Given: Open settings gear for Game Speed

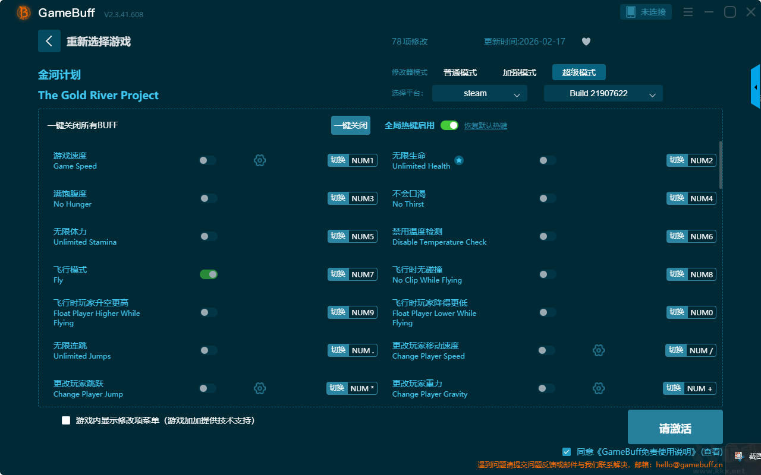Looking at the screenshot, I should [x=260, y=160].
